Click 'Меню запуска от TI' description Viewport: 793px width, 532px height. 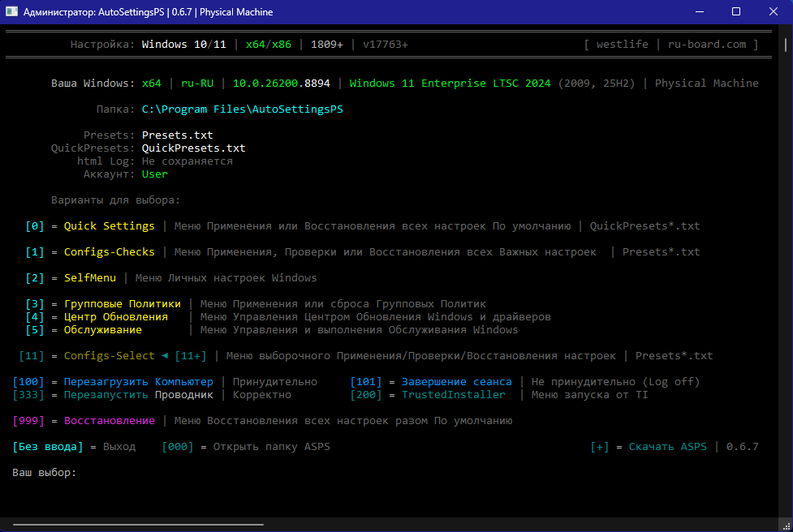590,395
